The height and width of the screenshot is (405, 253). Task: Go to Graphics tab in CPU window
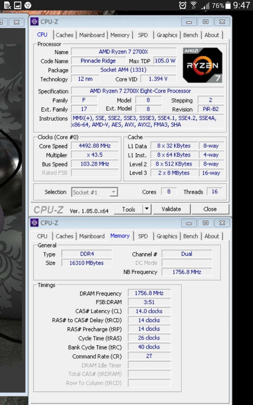(167, 35)
